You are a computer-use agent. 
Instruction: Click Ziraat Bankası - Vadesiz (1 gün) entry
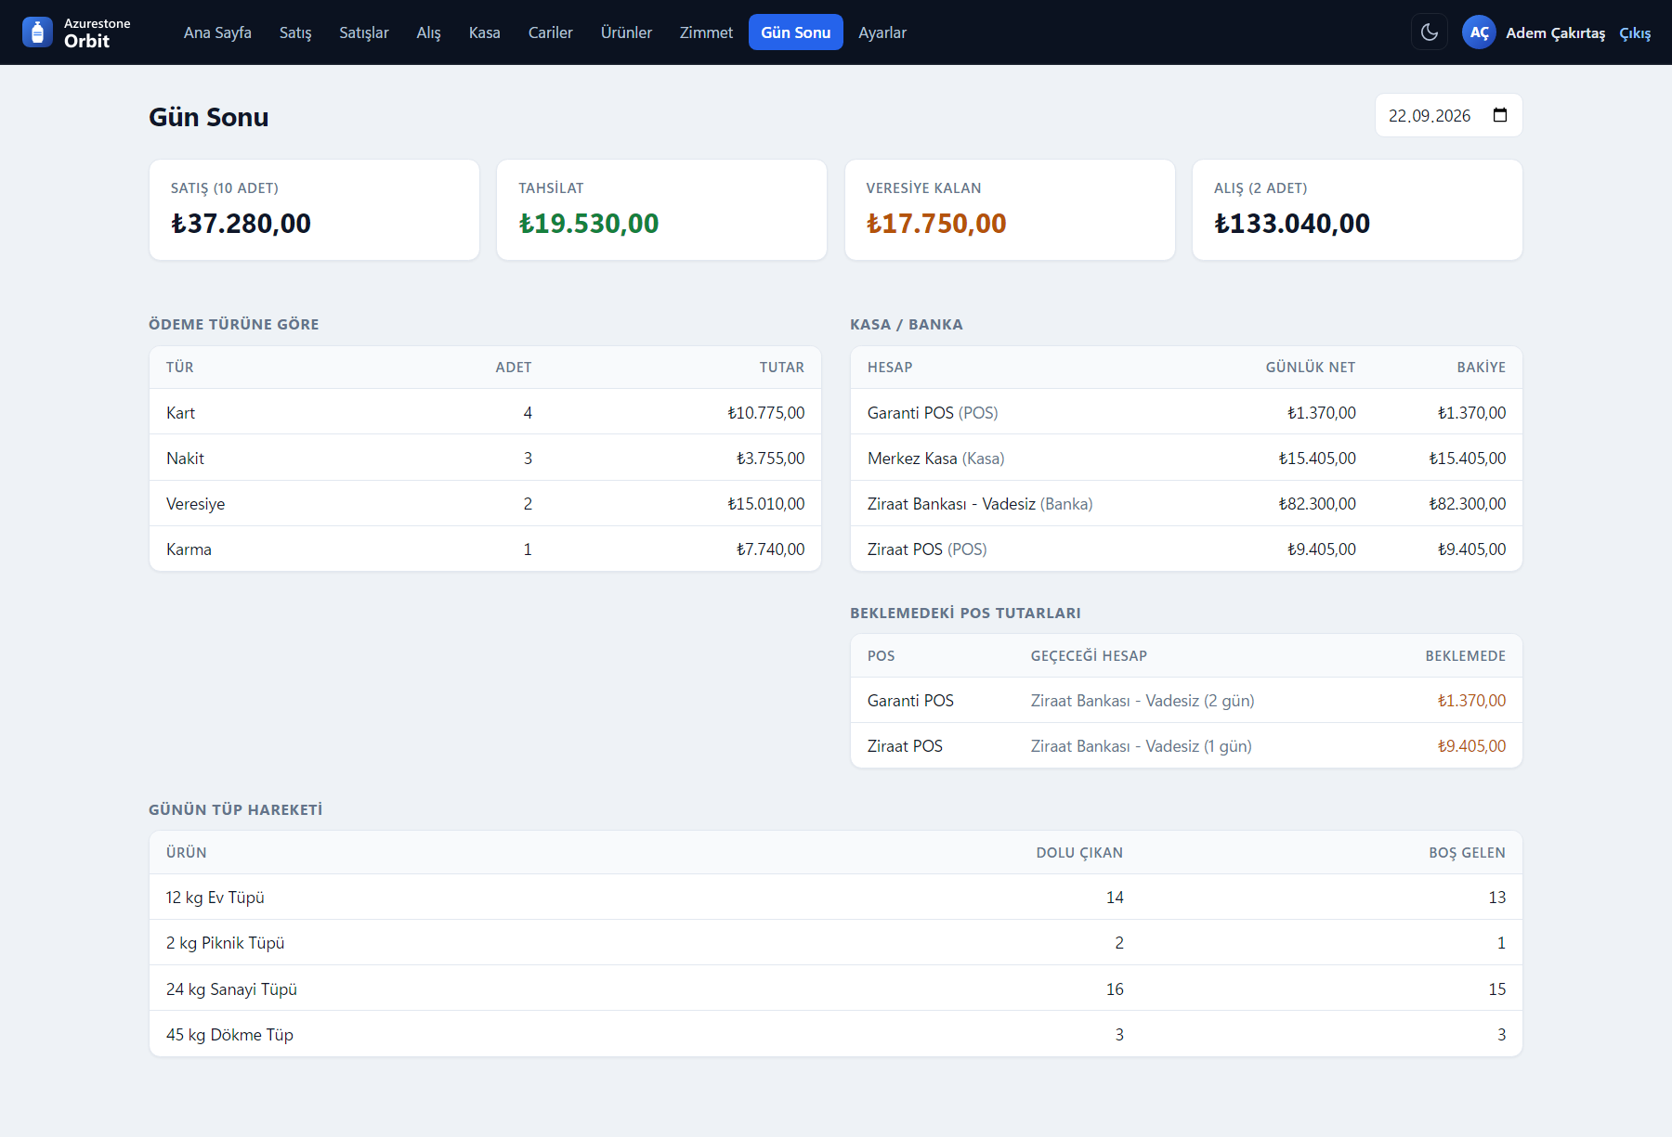[1142, 745]
